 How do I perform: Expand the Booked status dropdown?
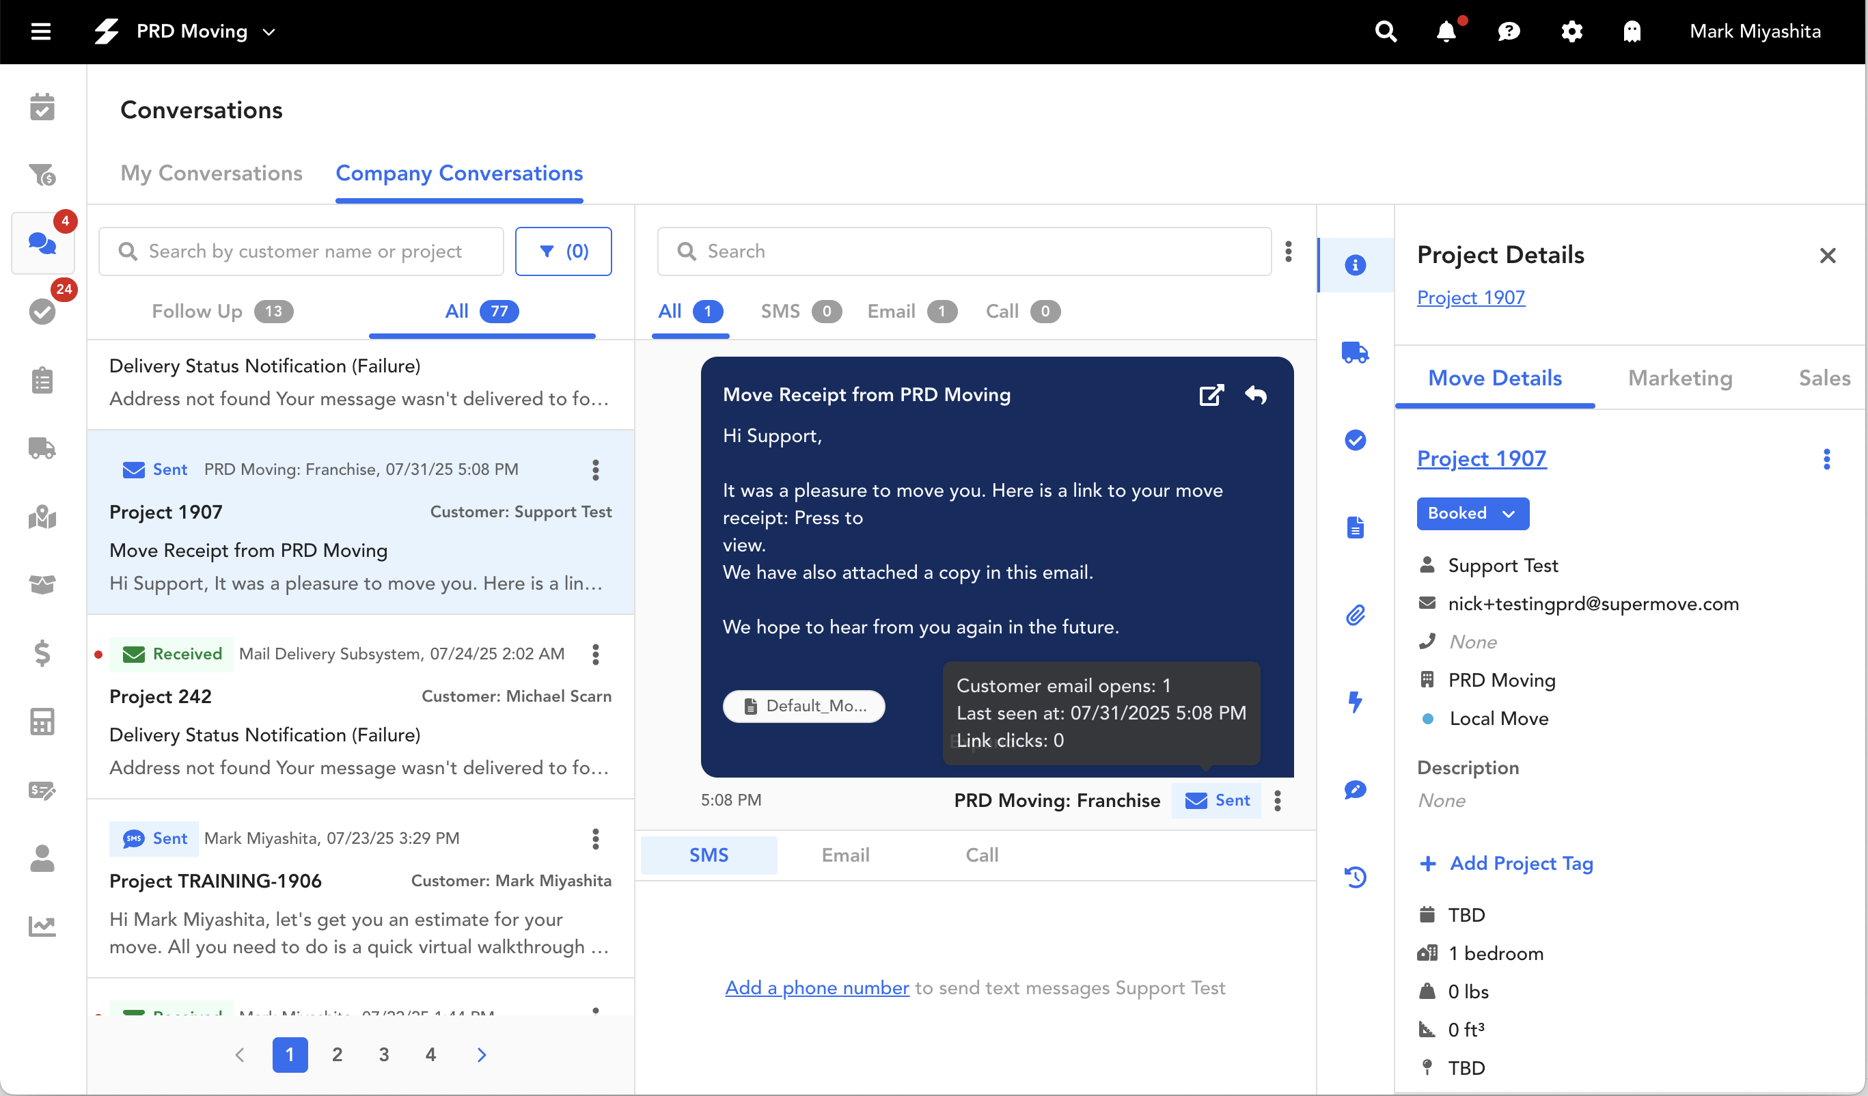[1472, 513]
